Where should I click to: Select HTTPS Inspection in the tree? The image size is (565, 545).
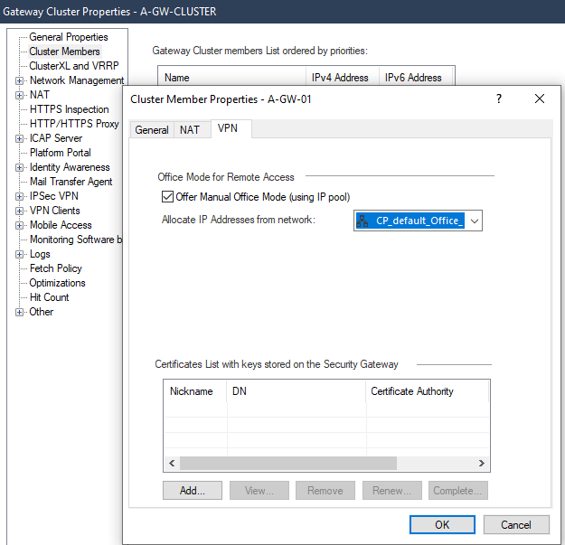pos(69,109)
